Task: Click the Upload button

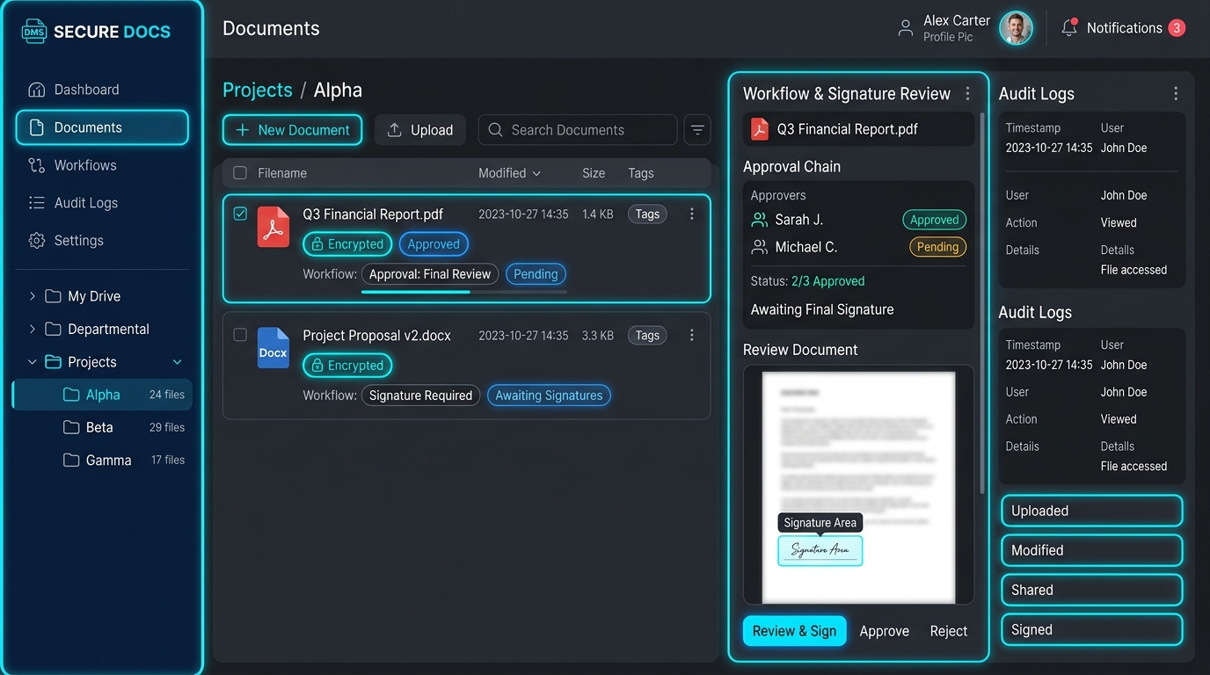Action: click(420, 130)
